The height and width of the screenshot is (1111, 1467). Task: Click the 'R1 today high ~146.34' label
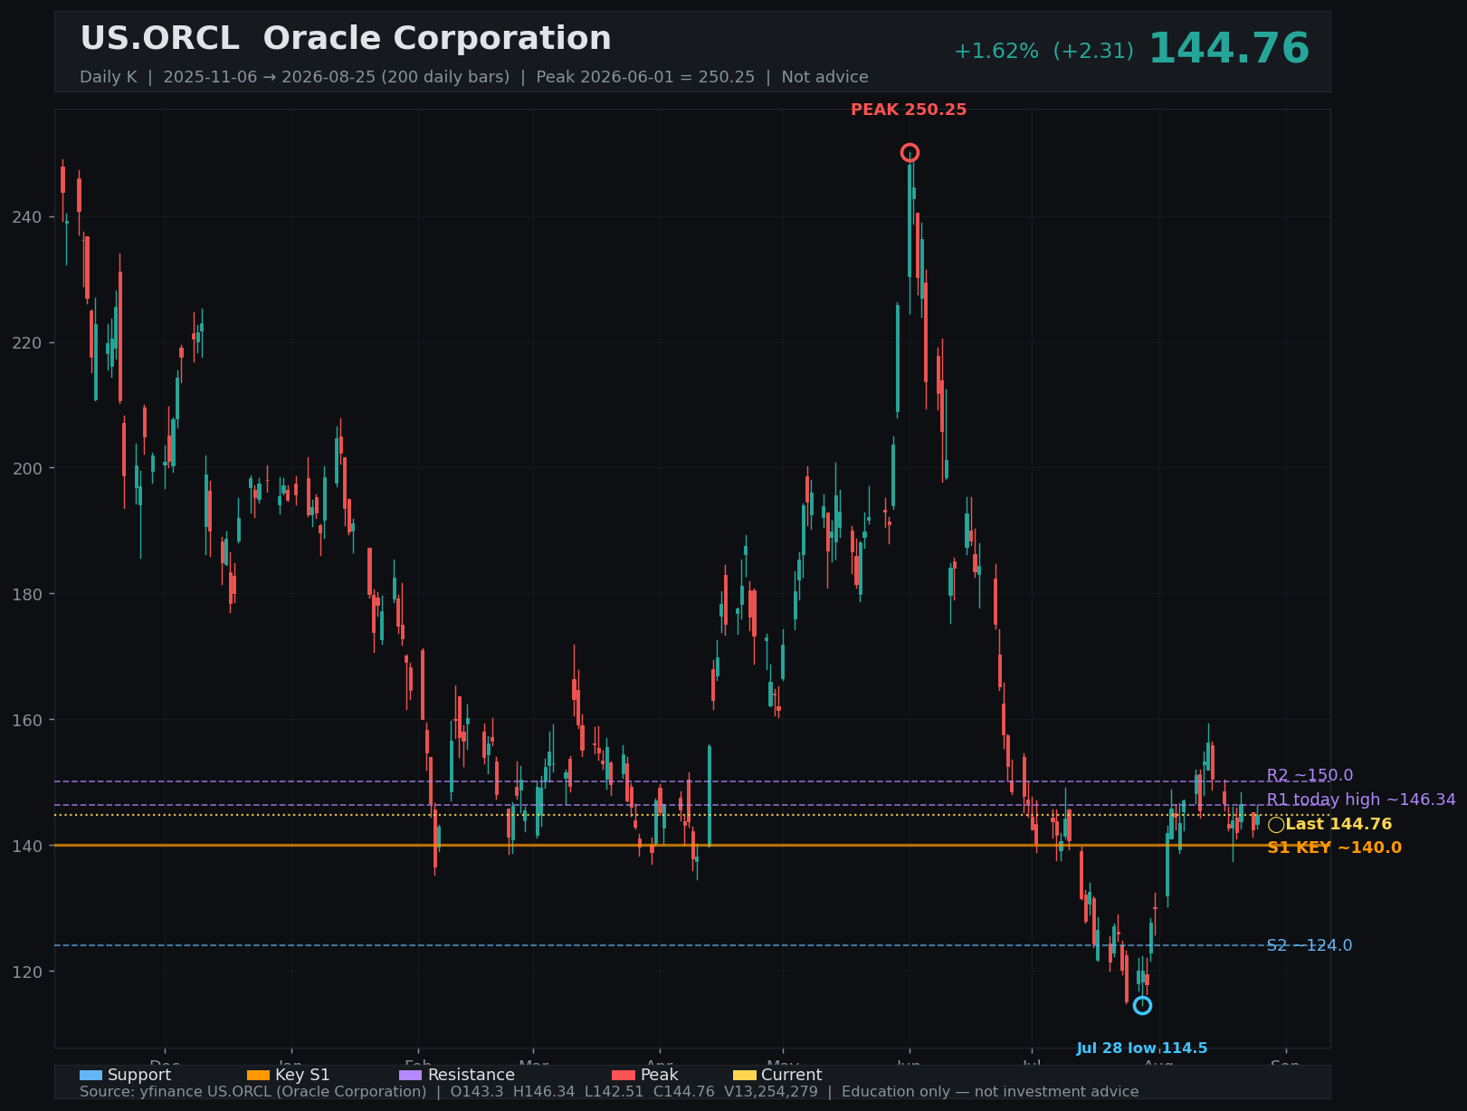pos(1361,800)
